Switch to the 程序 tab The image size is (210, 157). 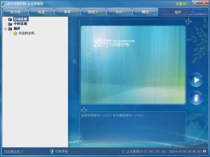tap(178, 12)
